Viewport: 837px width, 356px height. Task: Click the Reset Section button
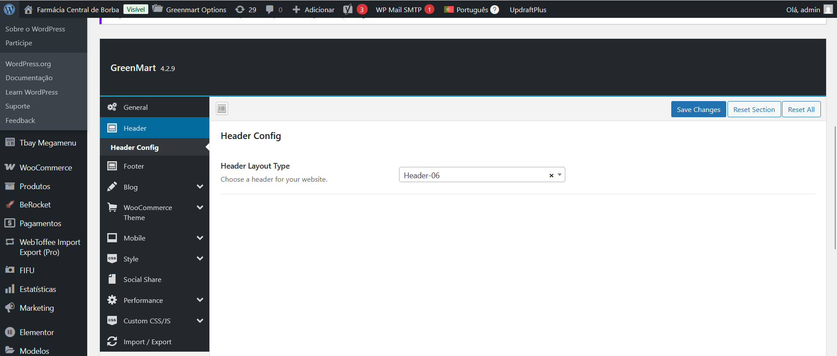click(754, 109)
